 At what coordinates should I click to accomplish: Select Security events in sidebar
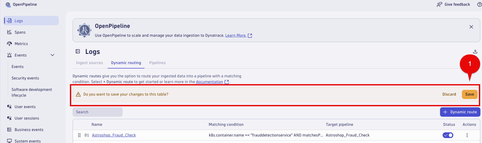click(x=25, y=78)
